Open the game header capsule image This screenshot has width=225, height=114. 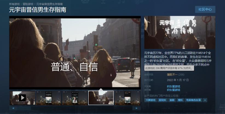tap(180, 32)
